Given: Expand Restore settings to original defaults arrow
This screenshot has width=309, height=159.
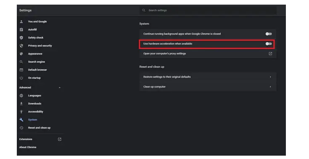Looking at the screenshot, I should click(270, 77).
